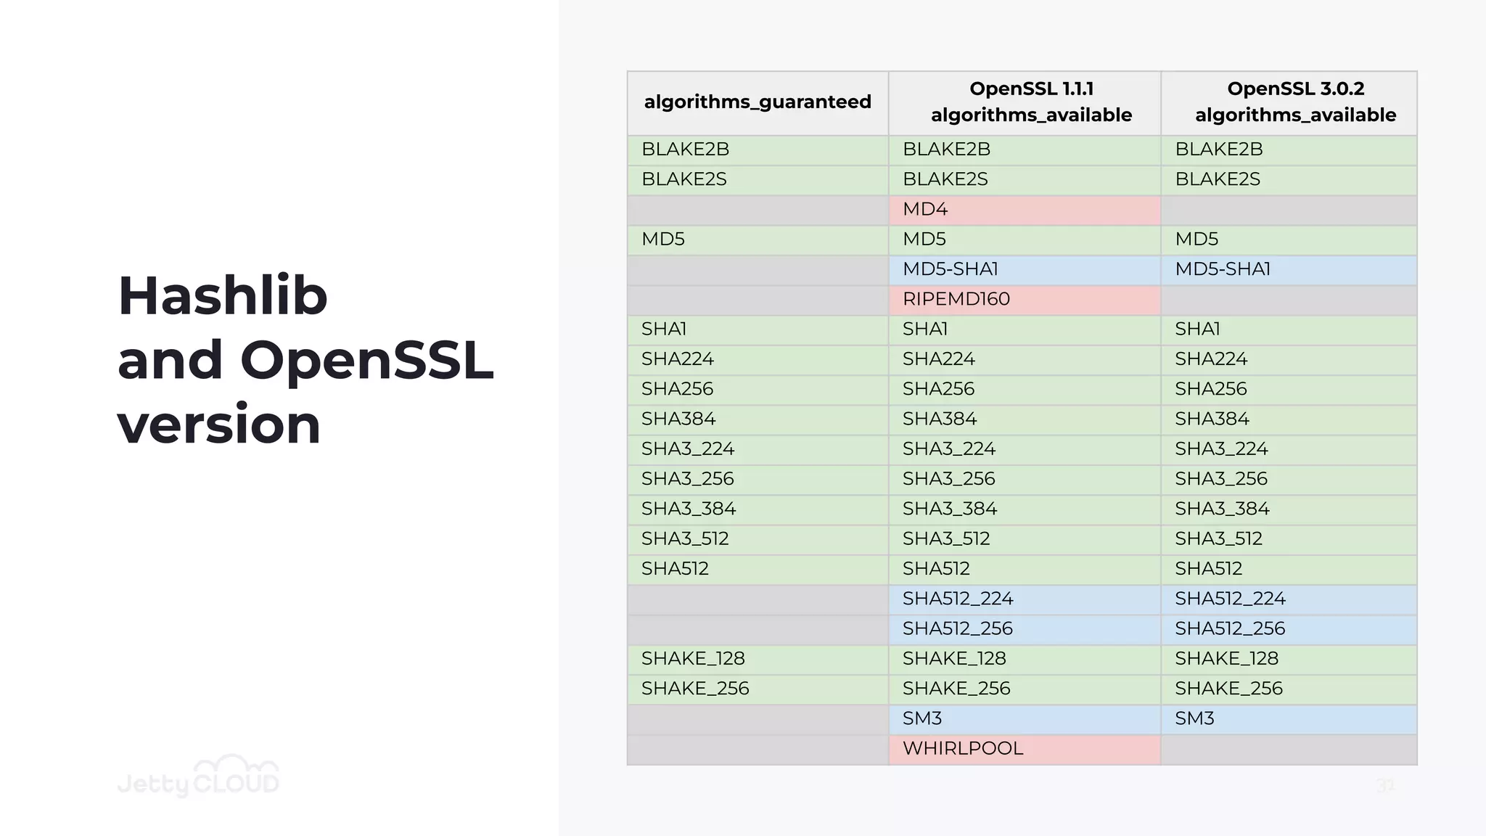
Task: Click the JettyCLOUD logo
Action: point(198,777)
